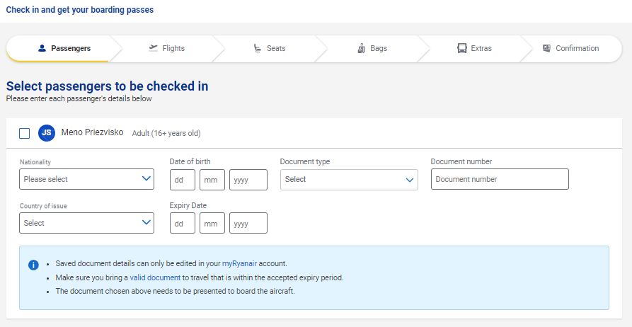Click the Flights airplane icon

pyautogui.click(x=153, y=48)
